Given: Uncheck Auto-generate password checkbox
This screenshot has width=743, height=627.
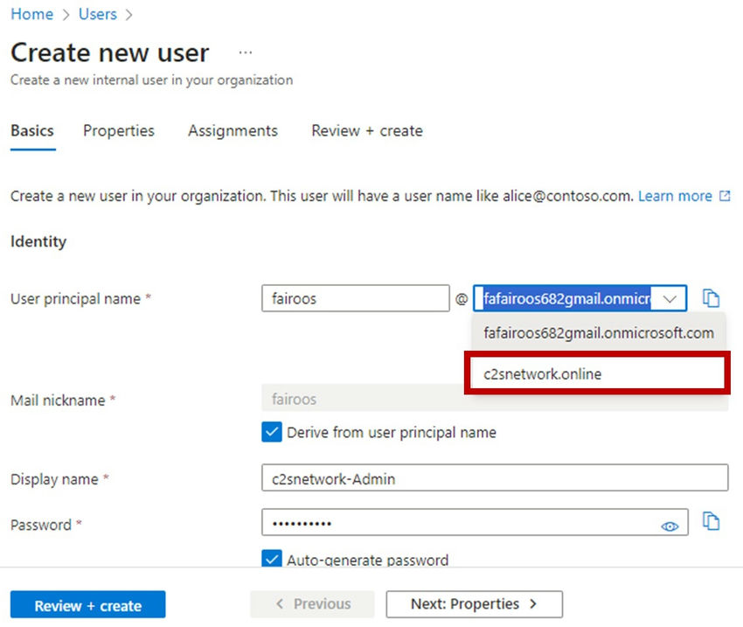Looking at the screenshot, I should click(271, 560).
